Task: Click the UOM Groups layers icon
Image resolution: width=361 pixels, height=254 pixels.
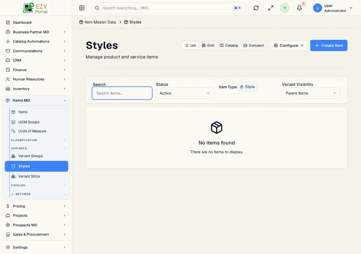Action: [13, 122]
